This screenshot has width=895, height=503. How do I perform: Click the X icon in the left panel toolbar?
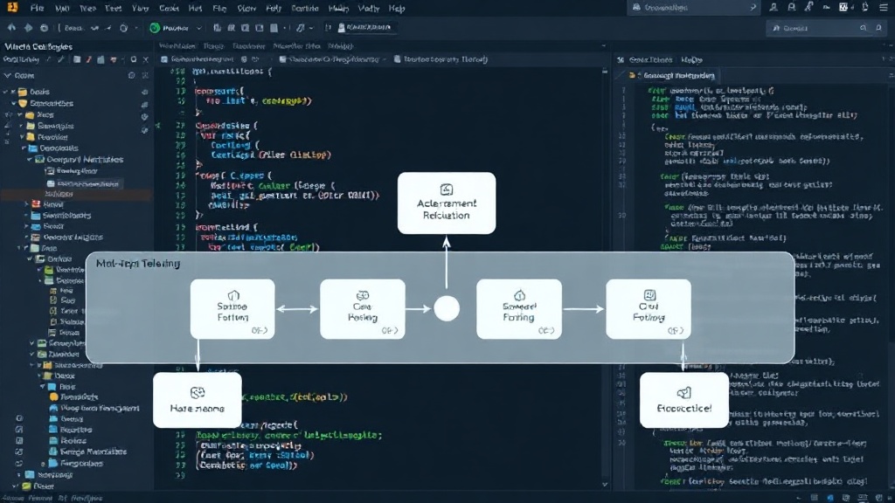(146, 59)
